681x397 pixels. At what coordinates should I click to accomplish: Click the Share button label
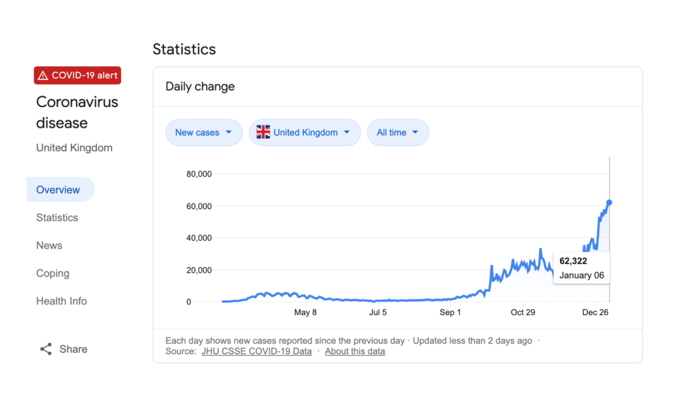click(x=73, y=349)
